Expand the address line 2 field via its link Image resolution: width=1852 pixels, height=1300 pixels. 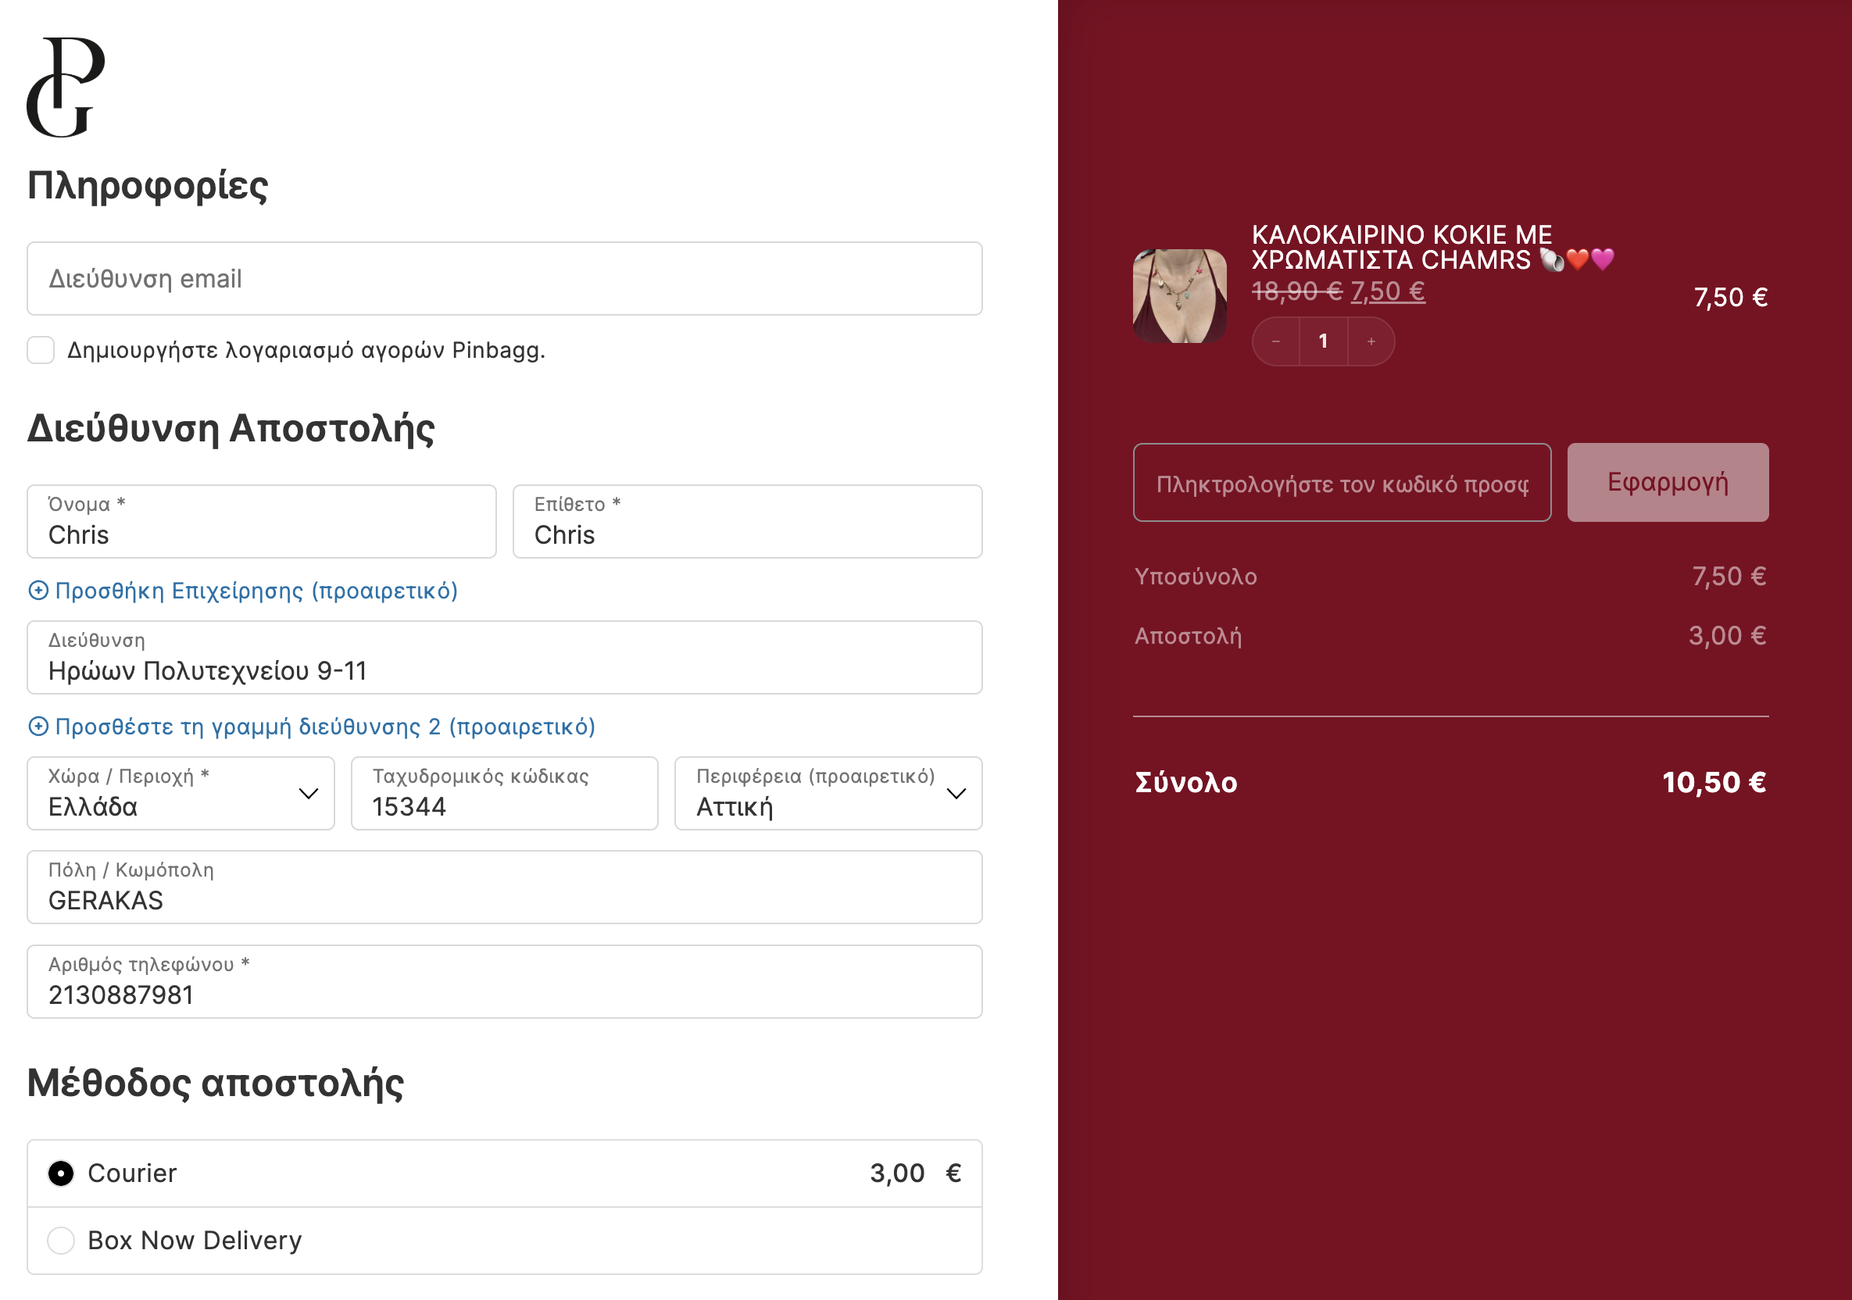(324, 726)
